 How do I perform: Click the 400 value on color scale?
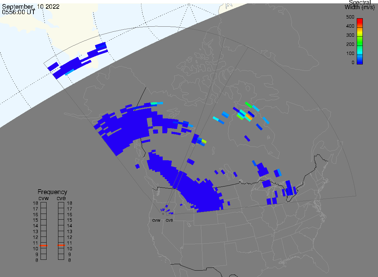point(350,26)
